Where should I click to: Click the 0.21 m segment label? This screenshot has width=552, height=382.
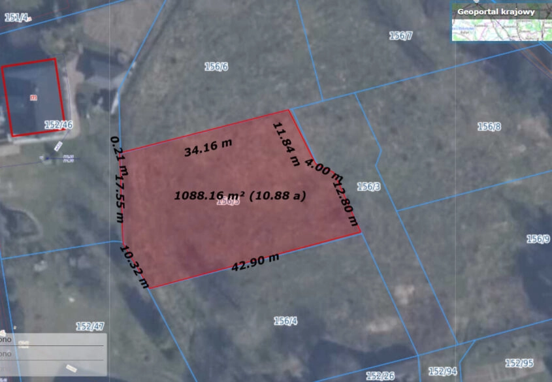coord(120,155)
